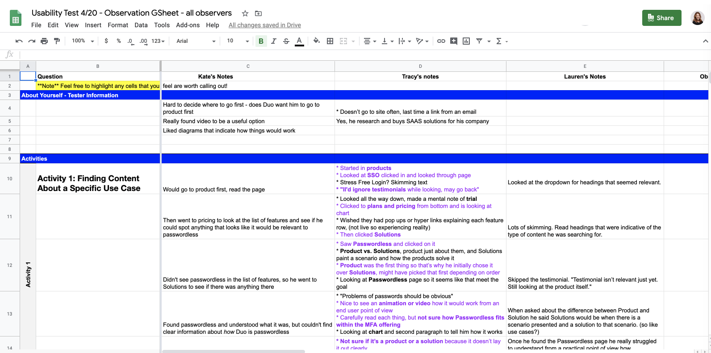Open more number formats 123 dropdown
Viewport: 711px width, 353px height.
[158, 41]
